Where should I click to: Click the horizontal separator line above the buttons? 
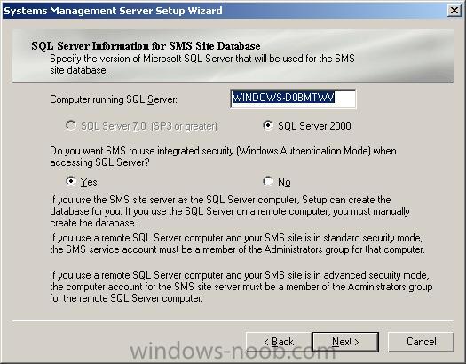[x=233, y=320]
